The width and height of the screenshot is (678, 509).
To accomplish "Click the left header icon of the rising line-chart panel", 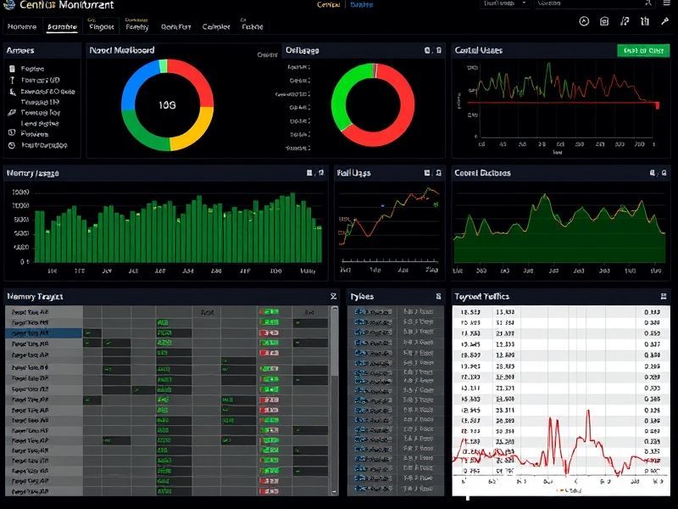I will [427, 173].
